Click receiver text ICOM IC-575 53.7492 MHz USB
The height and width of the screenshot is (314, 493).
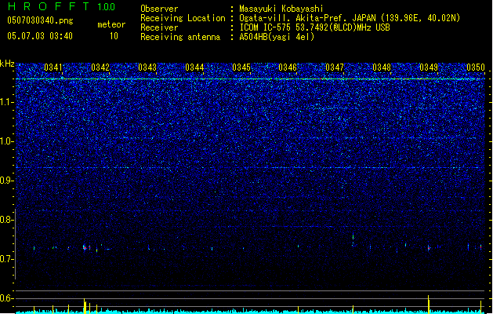click(314, 27)
